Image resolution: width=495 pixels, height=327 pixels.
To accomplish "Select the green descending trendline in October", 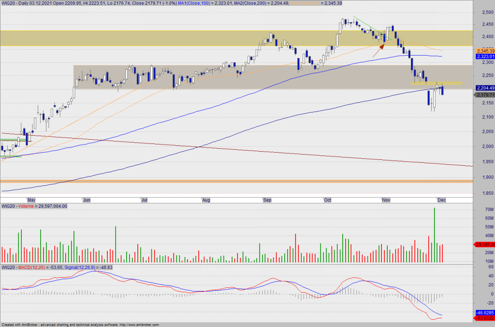I will [367, 26].
